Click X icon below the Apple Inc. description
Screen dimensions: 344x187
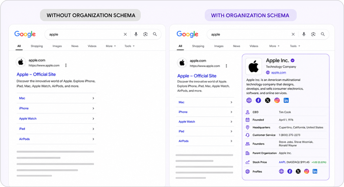[268, 101]
